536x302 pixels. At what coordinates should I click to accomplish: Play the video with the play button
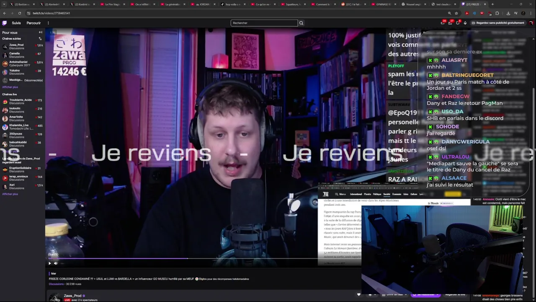pyautogui.click(x=49, y=263)
